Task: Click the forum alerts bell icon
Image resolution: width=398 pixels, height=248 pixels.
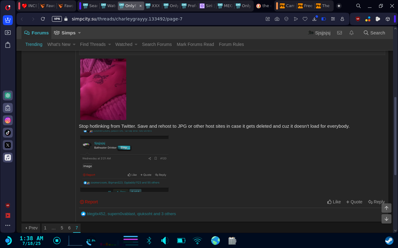Action: pos(351,33)
